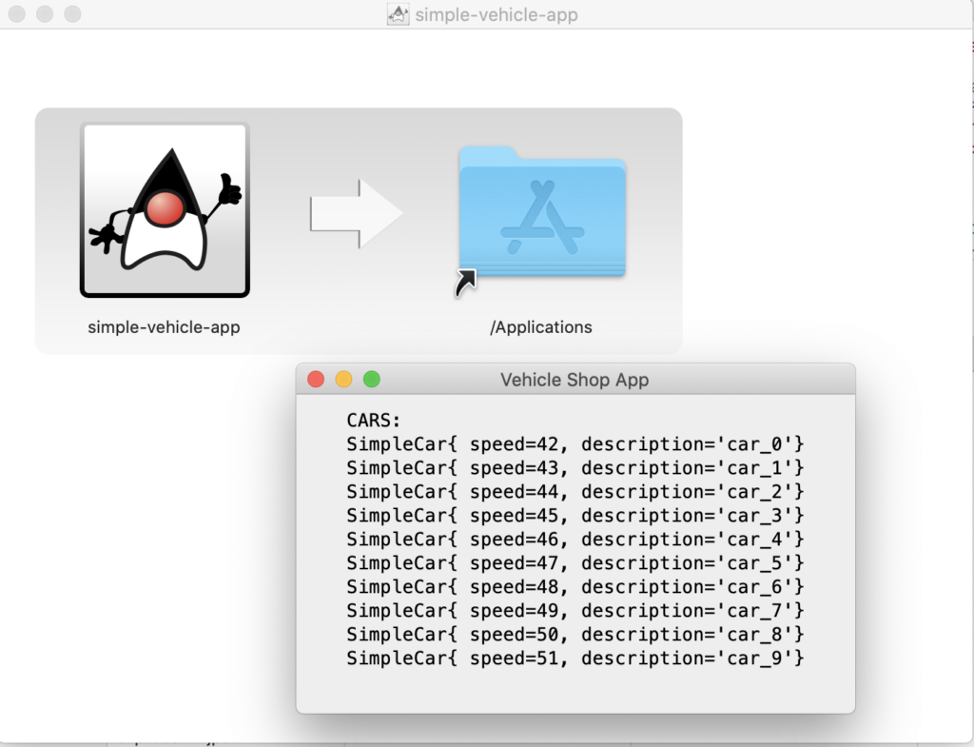974x747 pixels.
Task: Click the arrow graphic between app and Applications
Action: point(357,214)
